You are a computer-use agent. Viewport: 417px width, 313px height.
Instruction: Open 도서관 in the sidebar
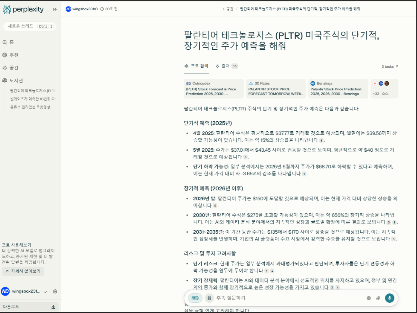(13, 80)
